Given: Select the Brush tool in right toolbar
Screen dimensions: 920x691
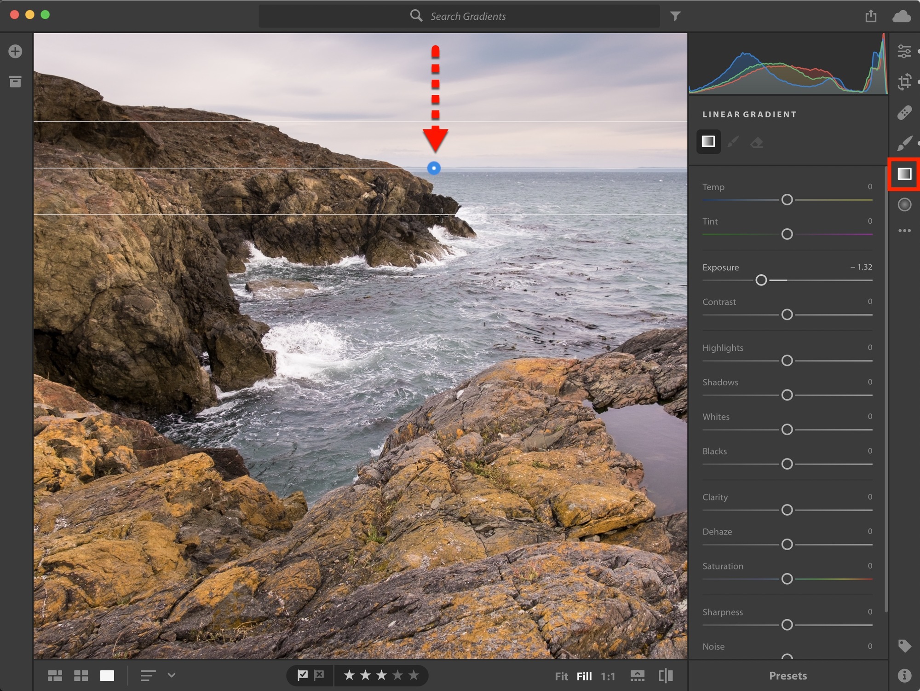Looking at the screenshot, I should [904, 143].
